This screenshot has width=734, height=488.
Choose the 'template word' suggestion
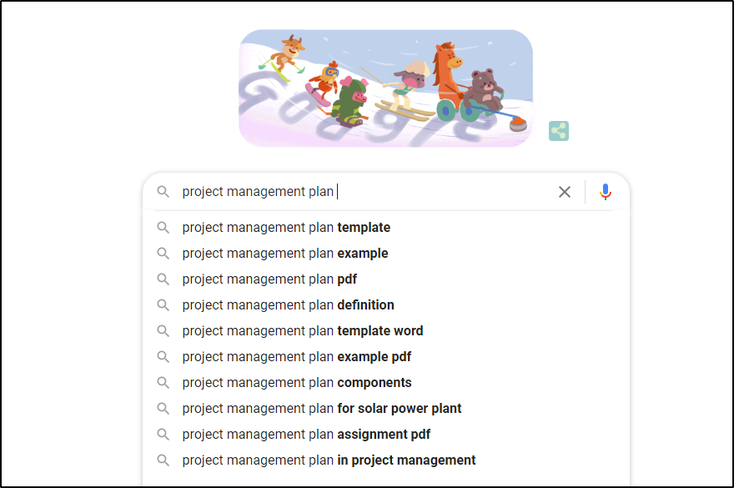click(x=303, y=331)
